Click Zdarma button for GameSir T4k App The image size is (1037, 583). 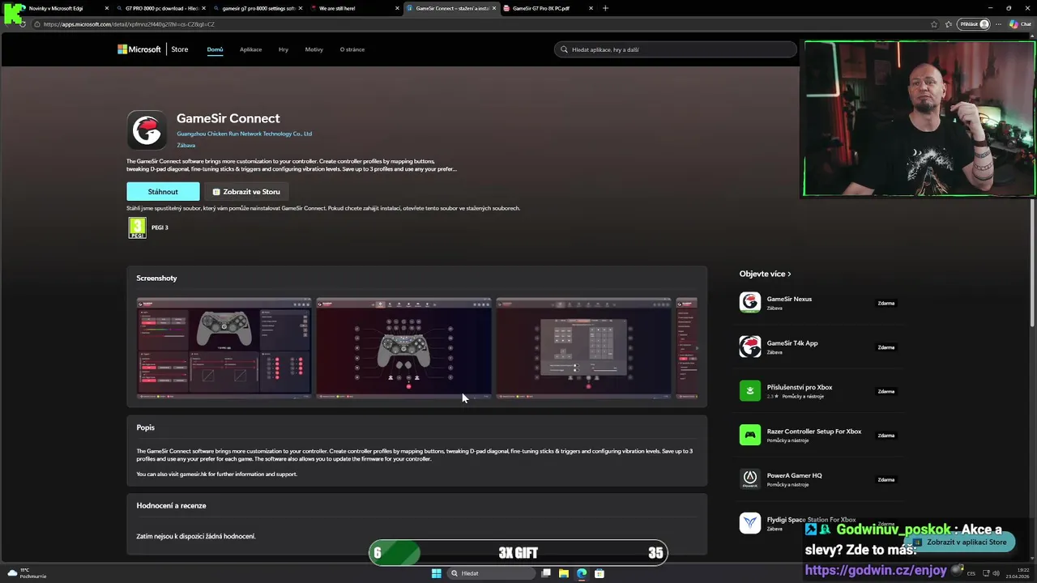tap(886, 347)
